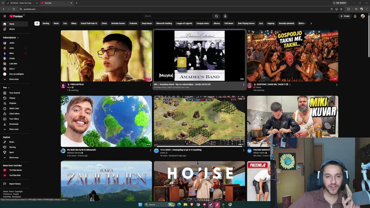Viewport: 370px width, 208px height.
Task: Open the Amadeus Band mix thumbnail
Action: coord(199,56)
